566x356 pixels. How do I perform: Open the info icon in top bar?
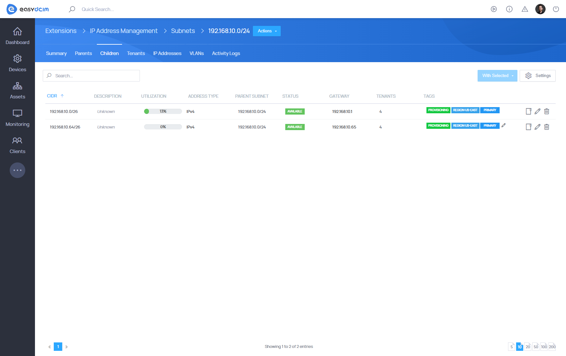click(509, 9)
